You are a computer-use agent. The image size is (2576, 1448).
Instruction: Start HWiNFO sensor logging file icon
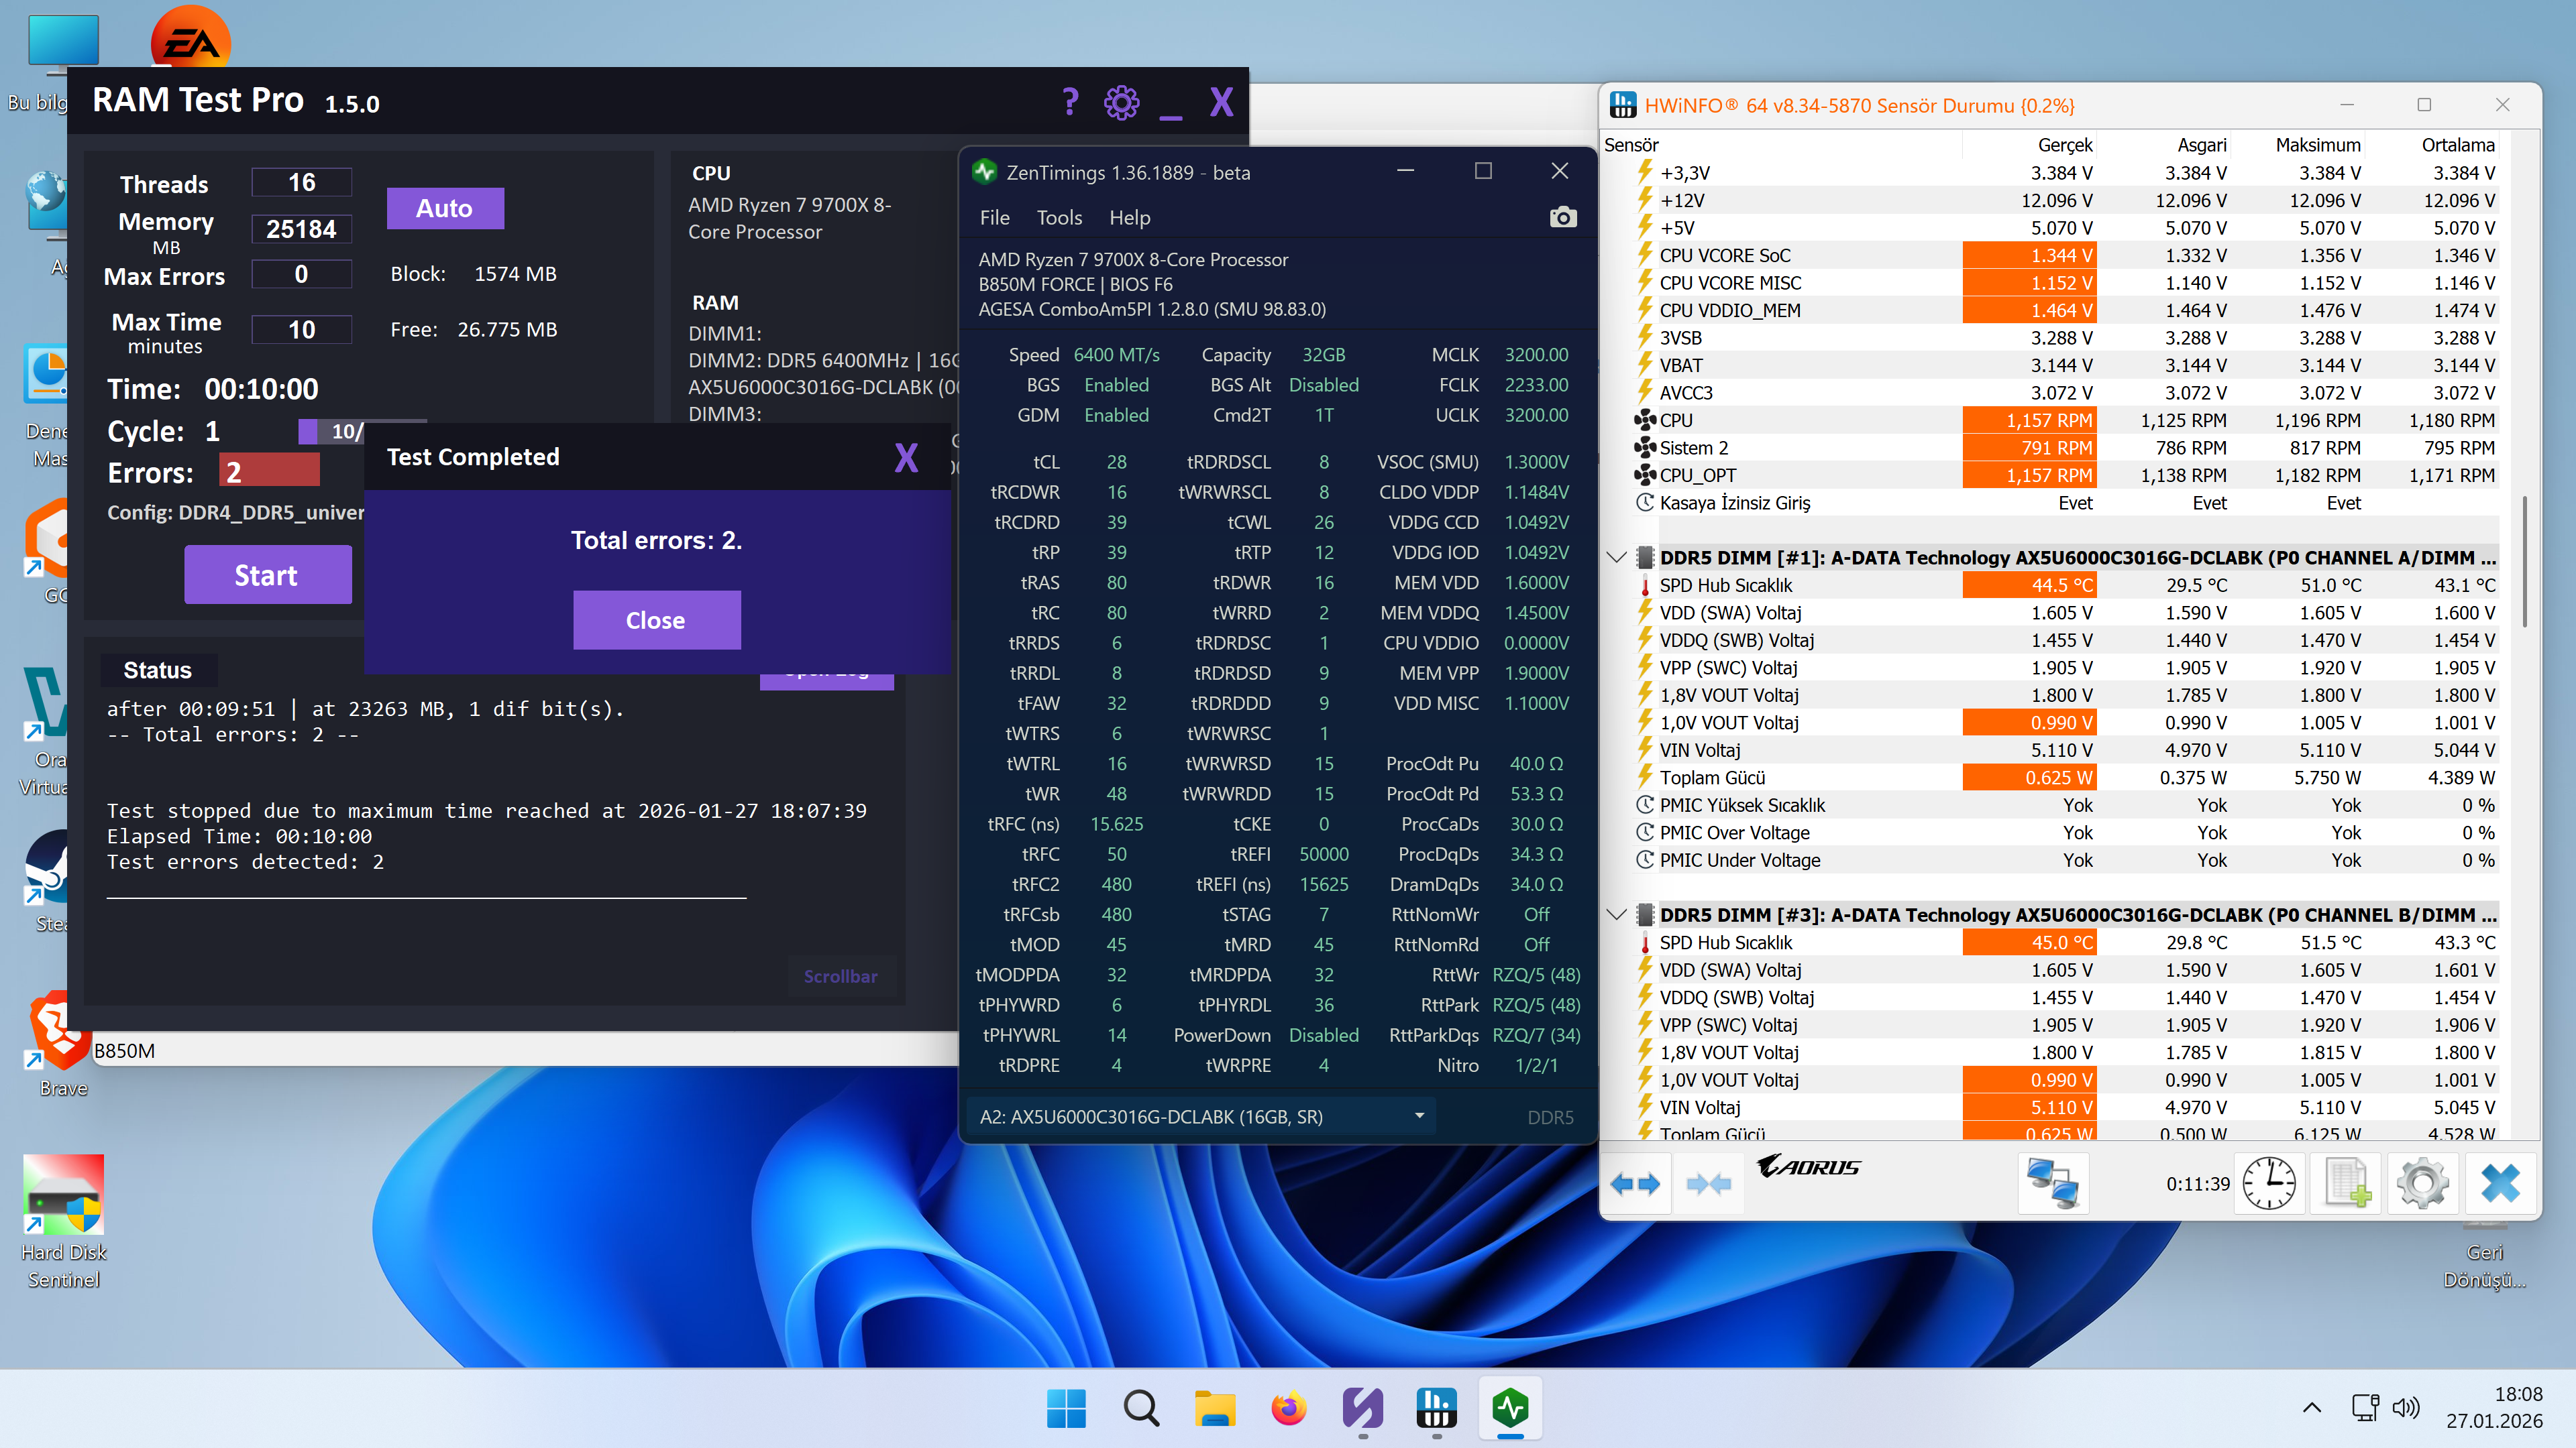click(2346, 1184)
